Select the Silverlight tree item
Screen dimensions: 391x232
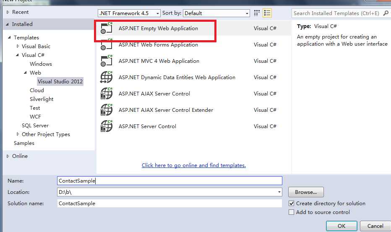42,99
